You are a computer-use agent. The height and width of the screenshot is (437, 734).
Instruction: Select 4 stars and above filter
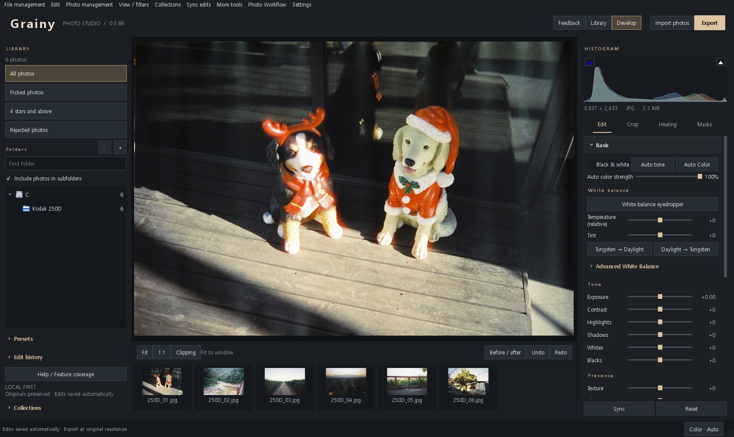tap(66, 111)
